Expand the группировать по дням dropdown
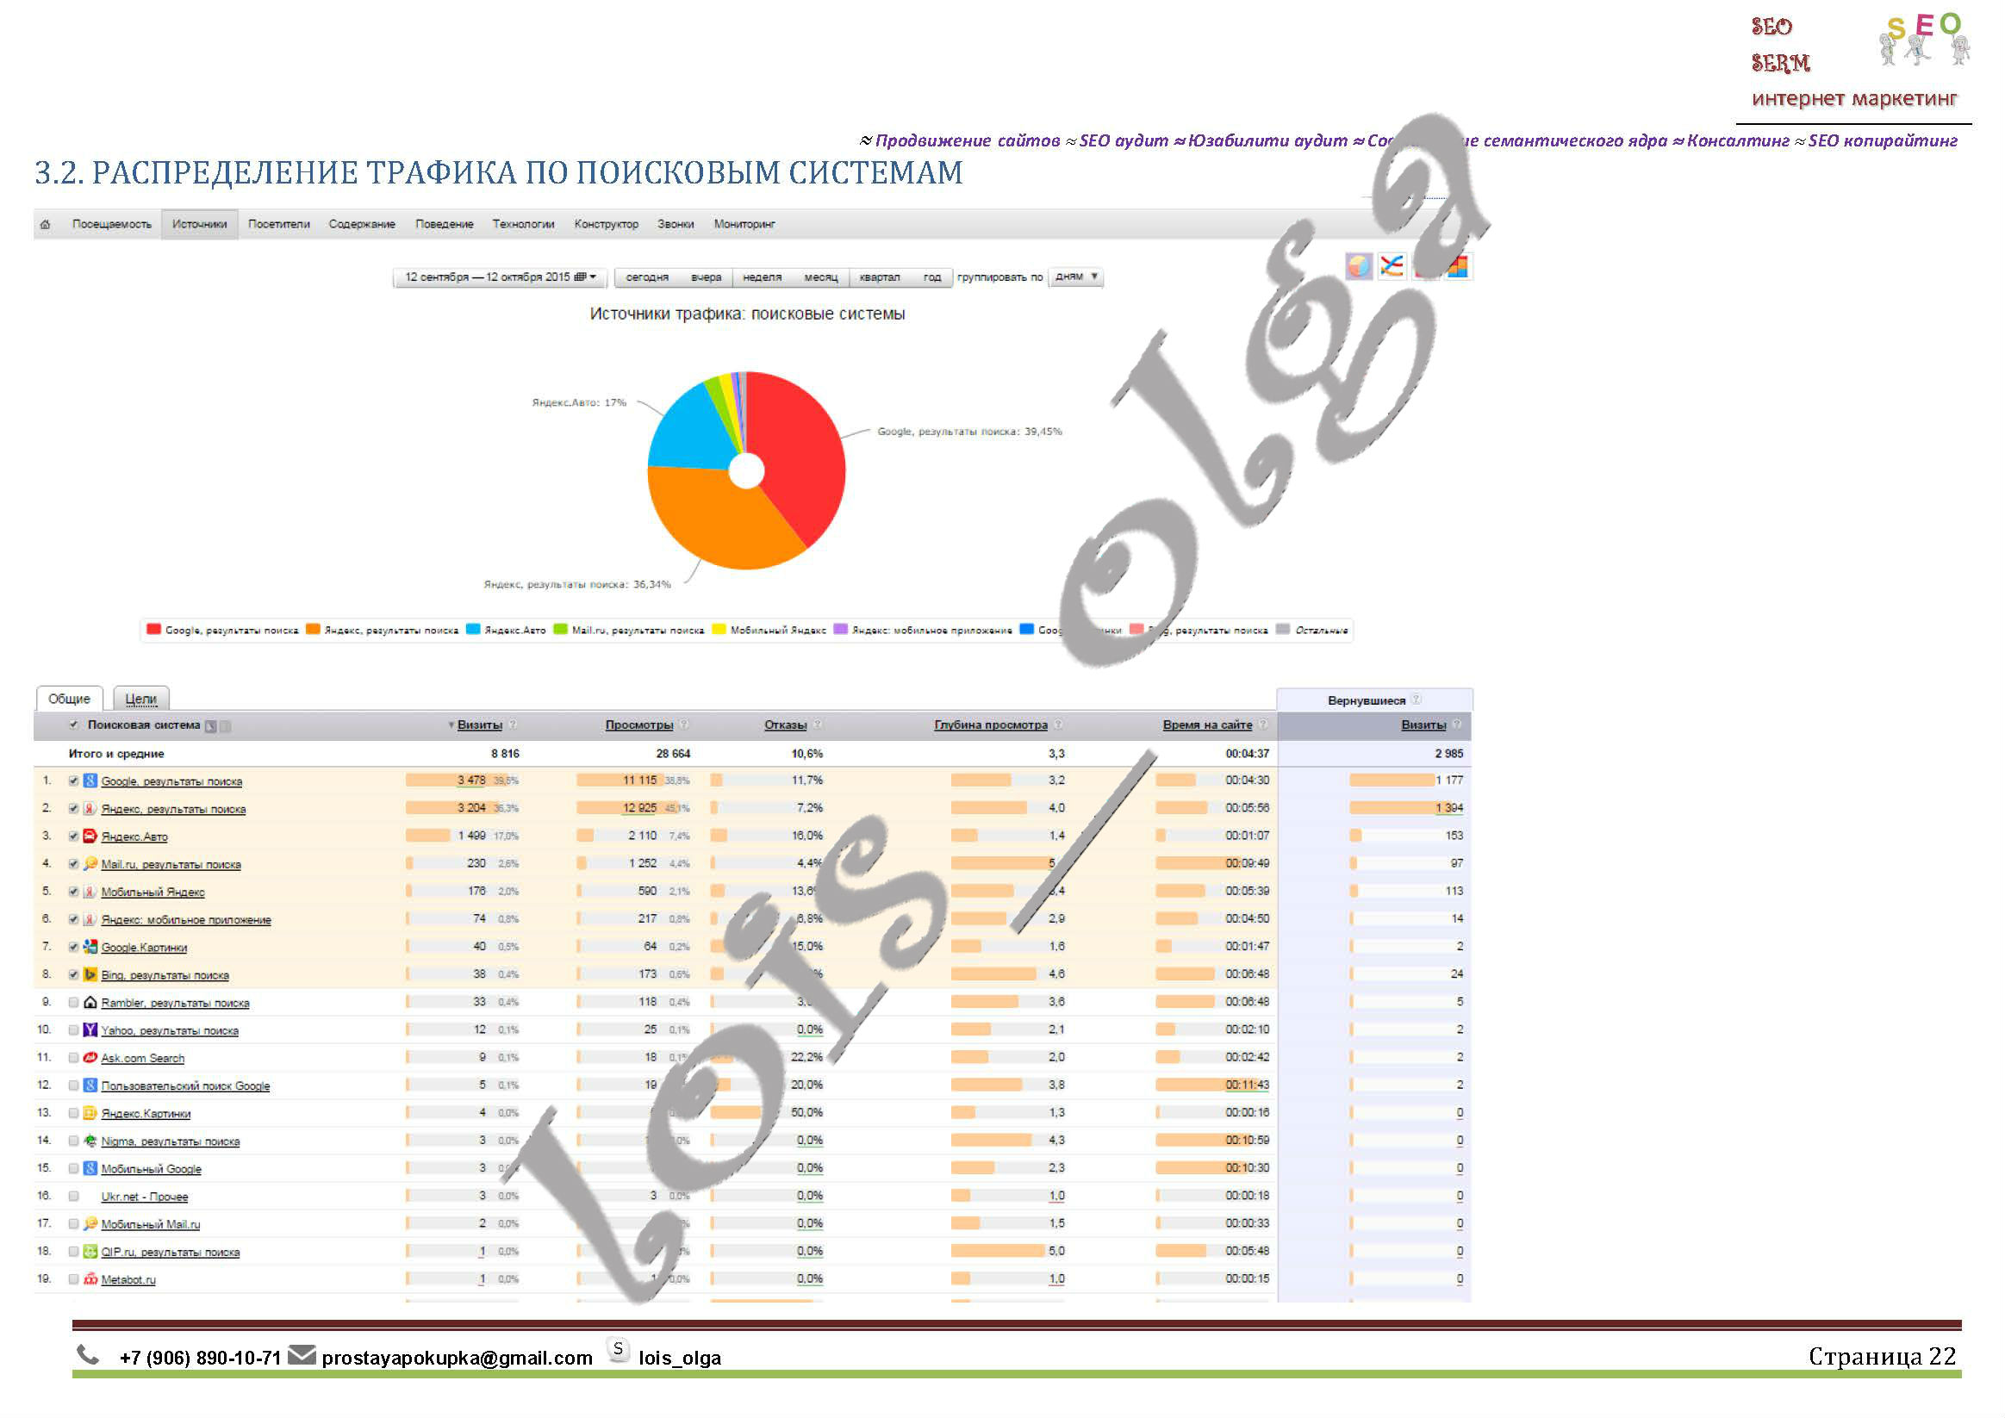This screenshot has width=2005, height=1418. point(1076,277)
